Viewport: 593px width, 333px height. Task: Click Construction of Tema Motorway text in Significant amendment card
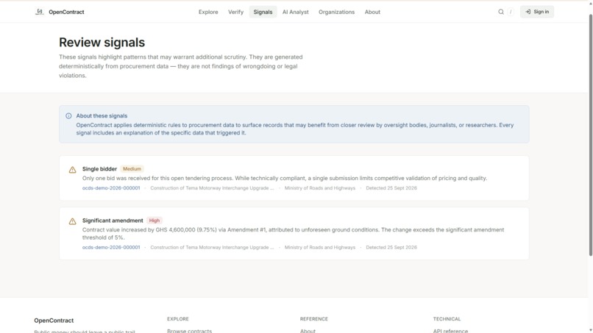(212, 247)
